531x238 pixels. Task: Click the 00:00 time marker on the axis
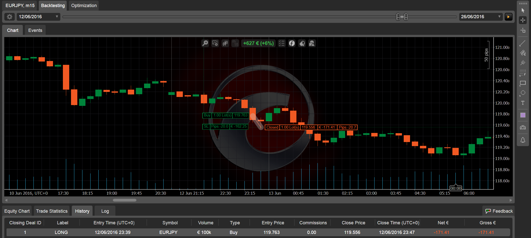tap(456, 188)
